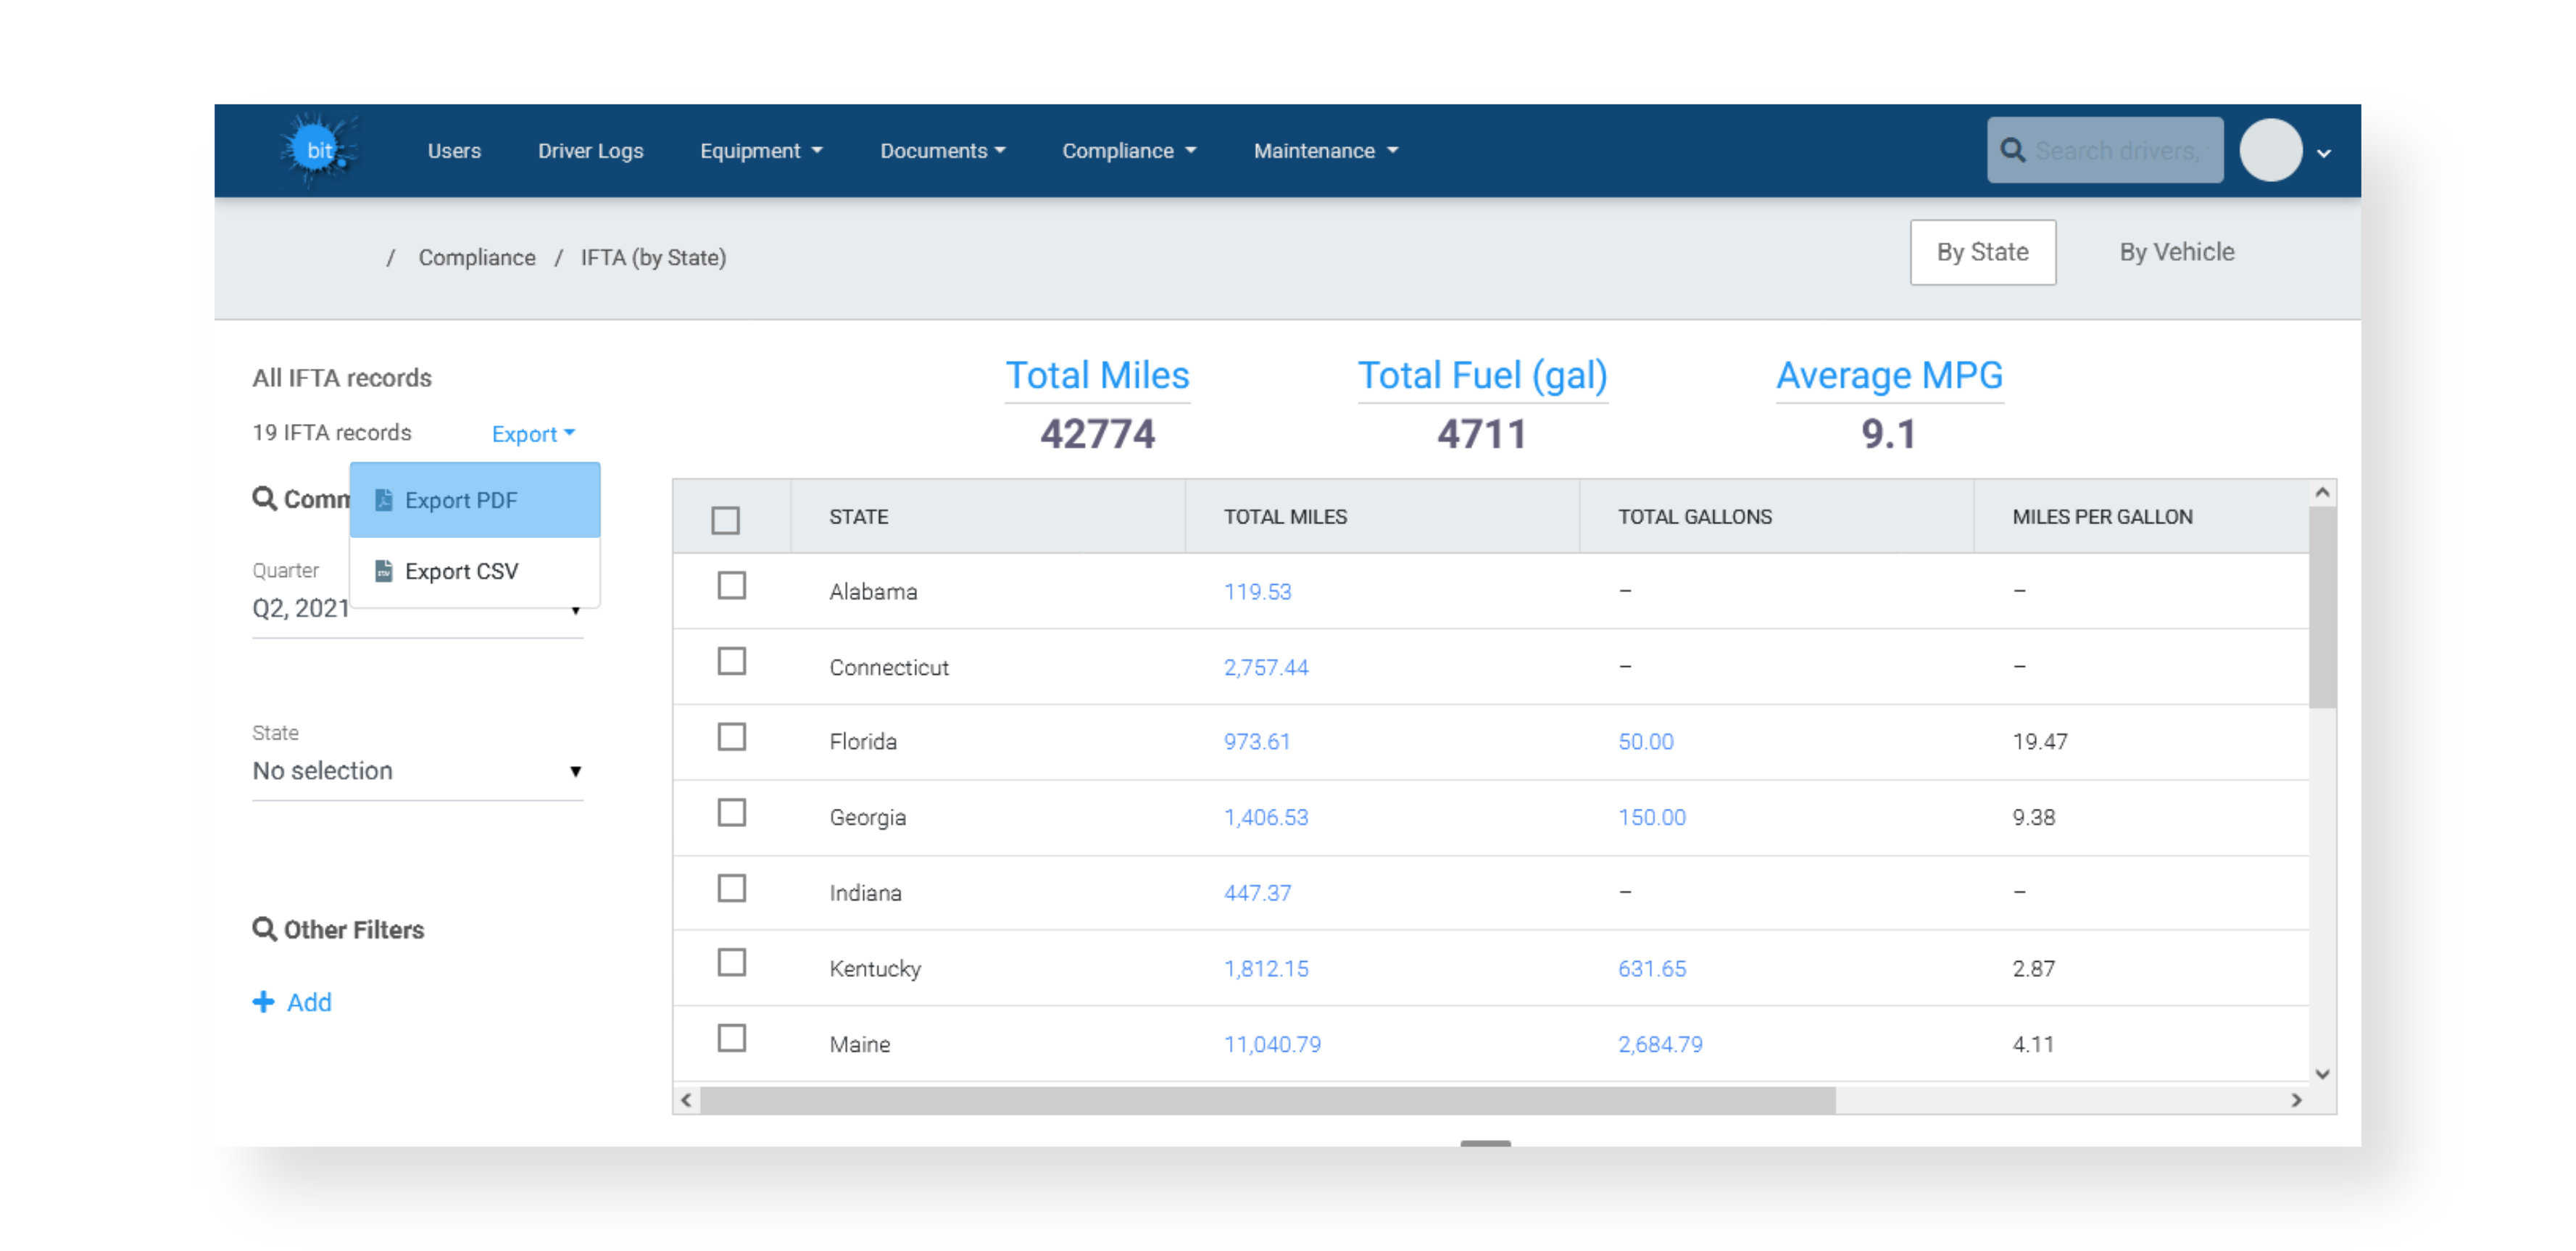Click inside the Search drivers field
The image size is (2576, 1251).
tap(2110, 149)
